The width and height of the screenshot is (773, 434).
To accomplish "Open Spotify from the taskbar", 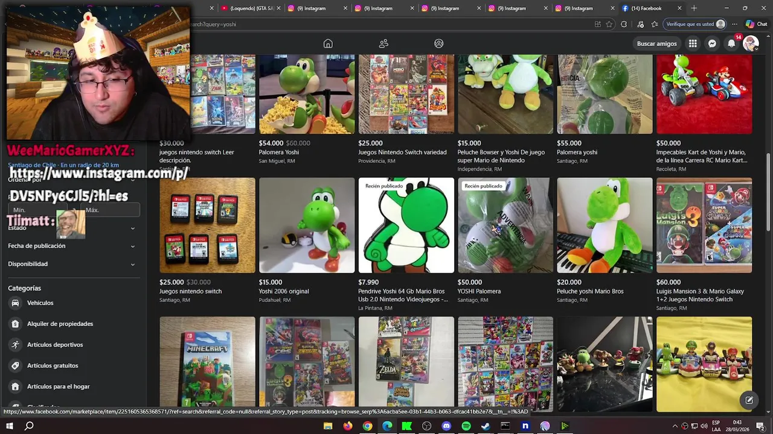I will (466, 426).
